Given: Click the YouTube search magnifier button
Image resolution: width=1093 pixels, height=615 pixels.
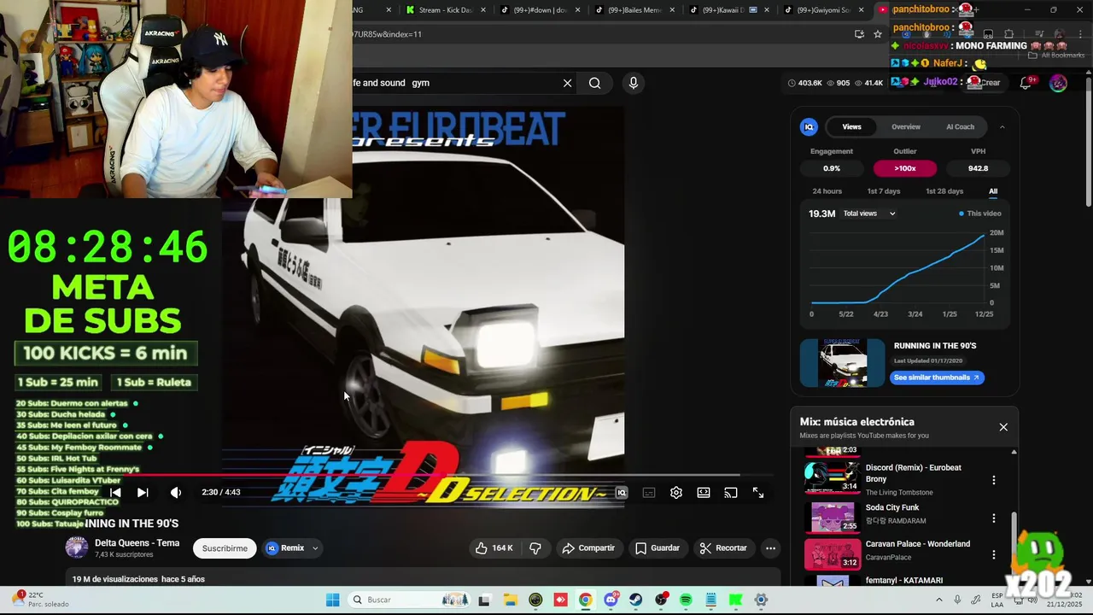Looking at the screenshot, I should coord(595,83).
